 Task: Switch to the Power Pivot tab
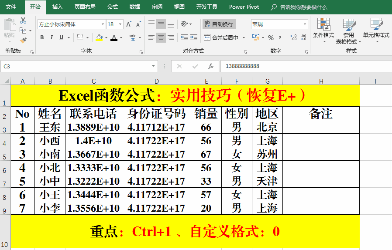click(244, 7)
